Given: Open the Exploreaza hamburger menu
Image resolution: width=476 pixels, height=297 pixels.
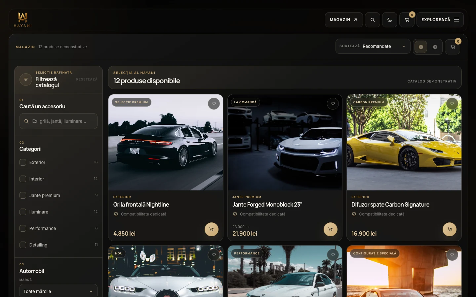Looking at the screenshot, I should coord(440,20).
